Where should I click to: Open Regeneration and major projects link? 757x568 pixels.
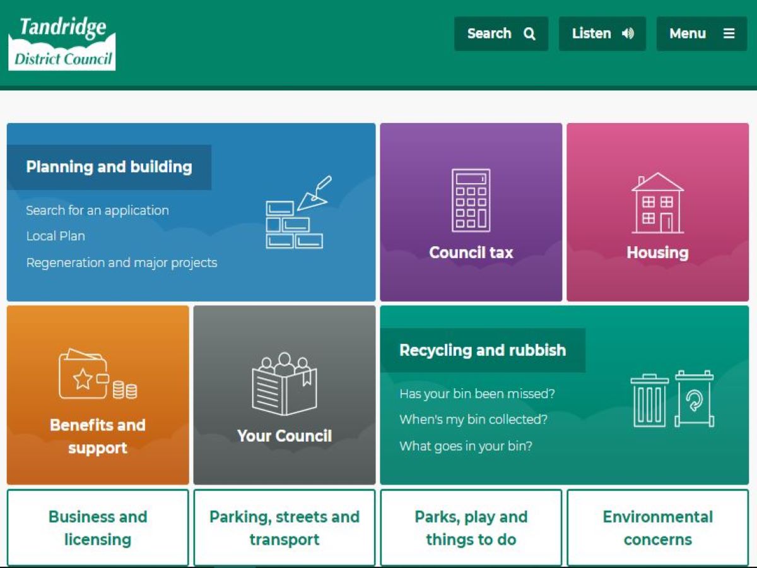(x=122, y=263)
